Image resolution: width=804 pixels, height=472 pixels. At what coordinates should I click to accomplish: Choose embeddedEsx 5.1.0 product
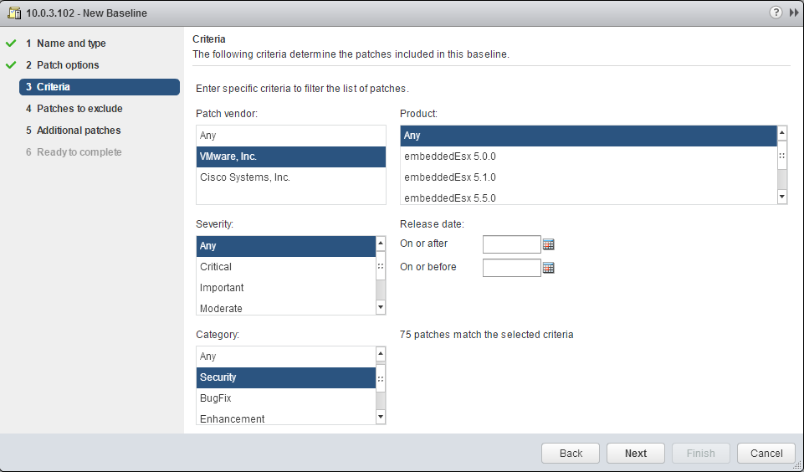click(x=450, y=177)
